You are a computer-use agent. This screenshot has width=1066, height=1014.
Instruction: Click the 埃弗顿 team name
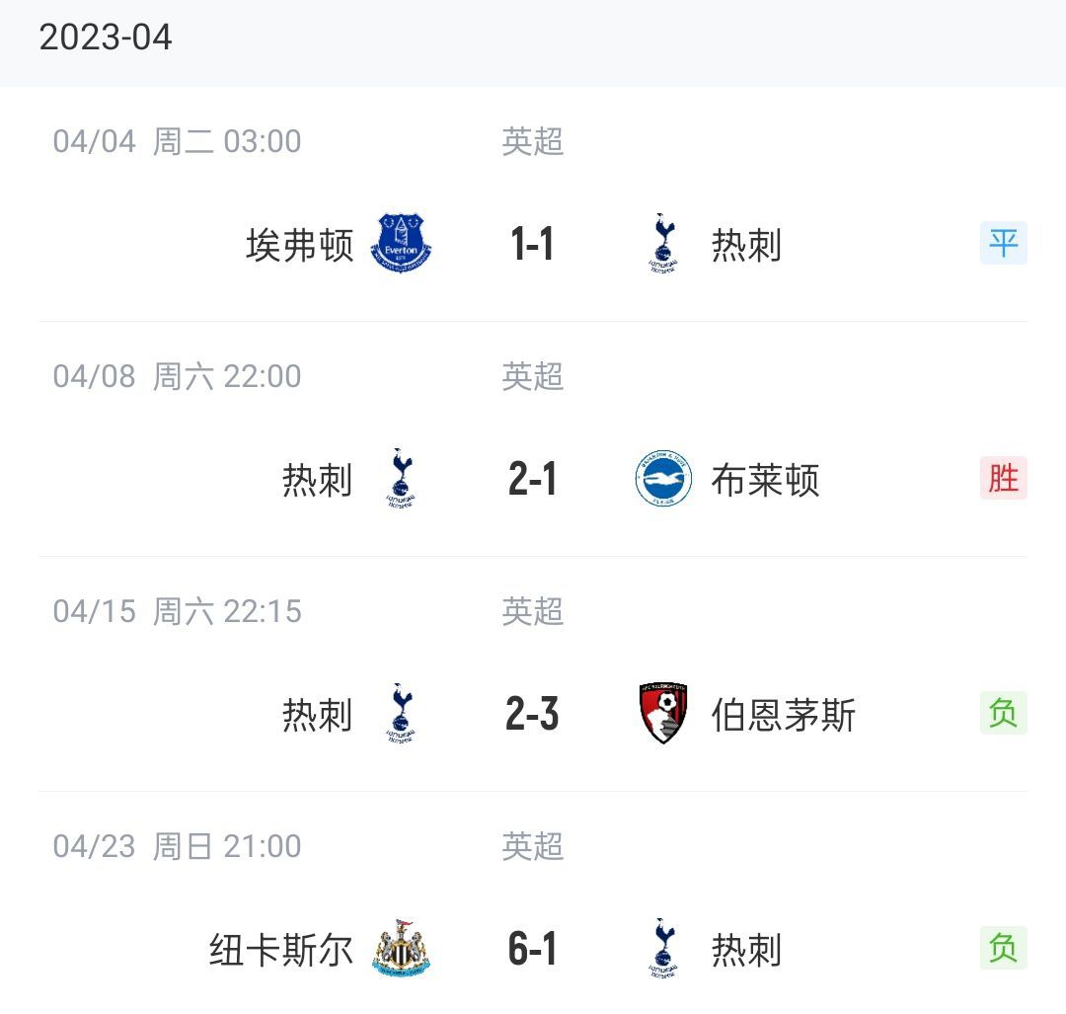coord(300,245)
